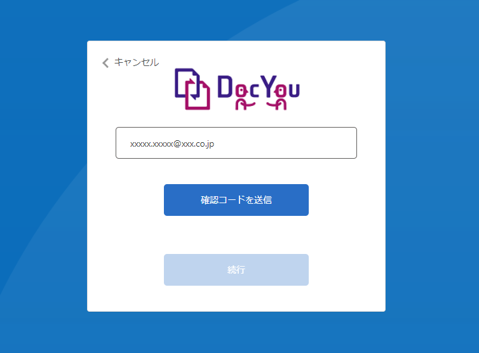The height and width of the screenshot is (353, 479).
Task: Click empty right side of email field
Action: pyautogui.click(x=290, y=143)
